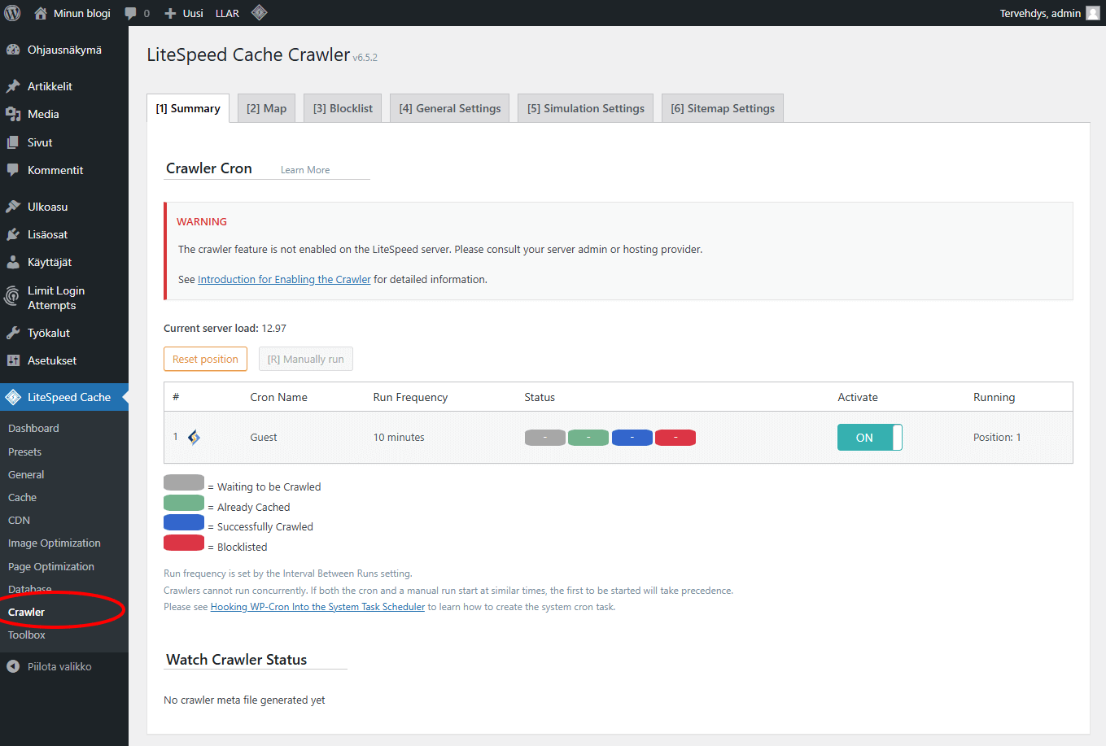Click the Minun blogi site name
Viewport: 1106px width, 746px height.
(x=81, y=13)
